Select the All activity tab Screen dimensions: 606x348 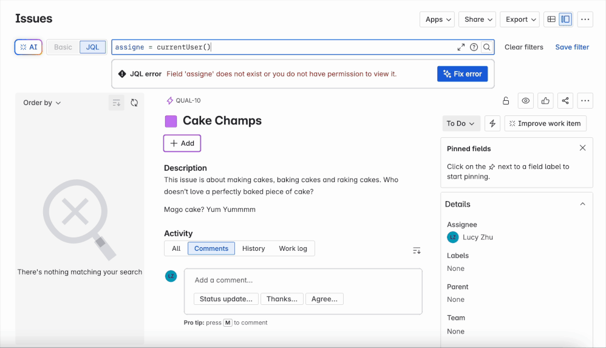pyautogui.click(x=176, y=248)
